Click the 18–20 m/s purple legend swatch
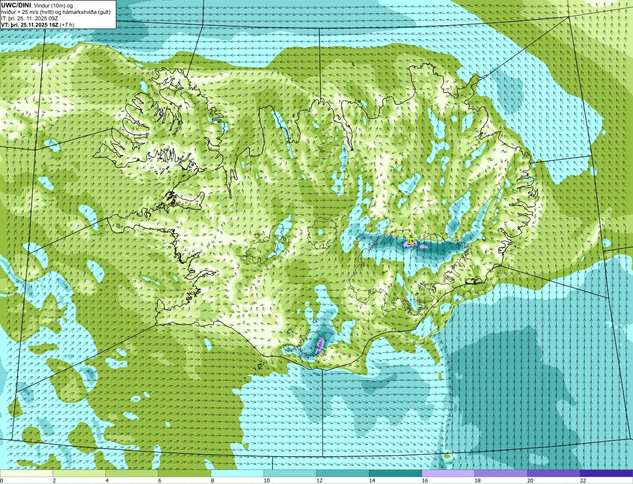Screen dimensions: 633x484 click(501, 473)
